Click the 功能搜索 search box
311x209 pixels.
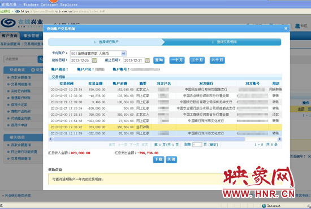(x=20, y=59)
